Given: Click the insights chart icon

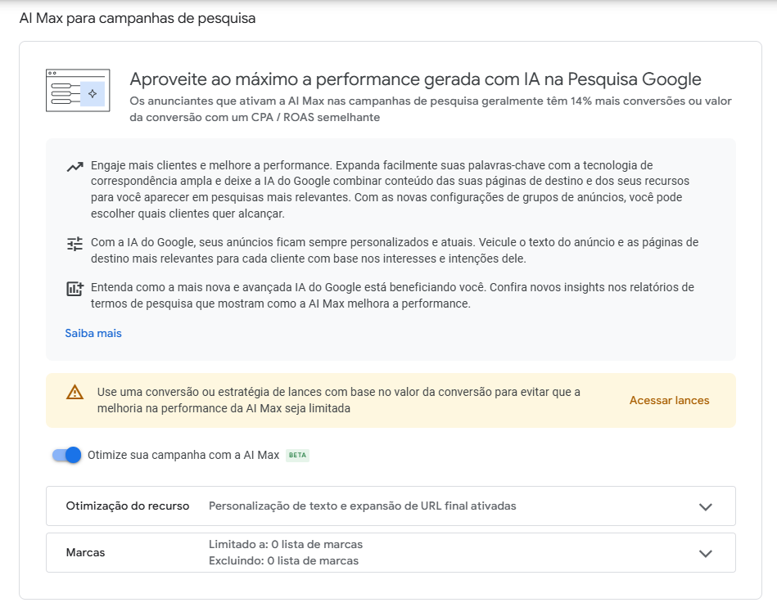Looking at the screenshot, I should pos(75,289).
